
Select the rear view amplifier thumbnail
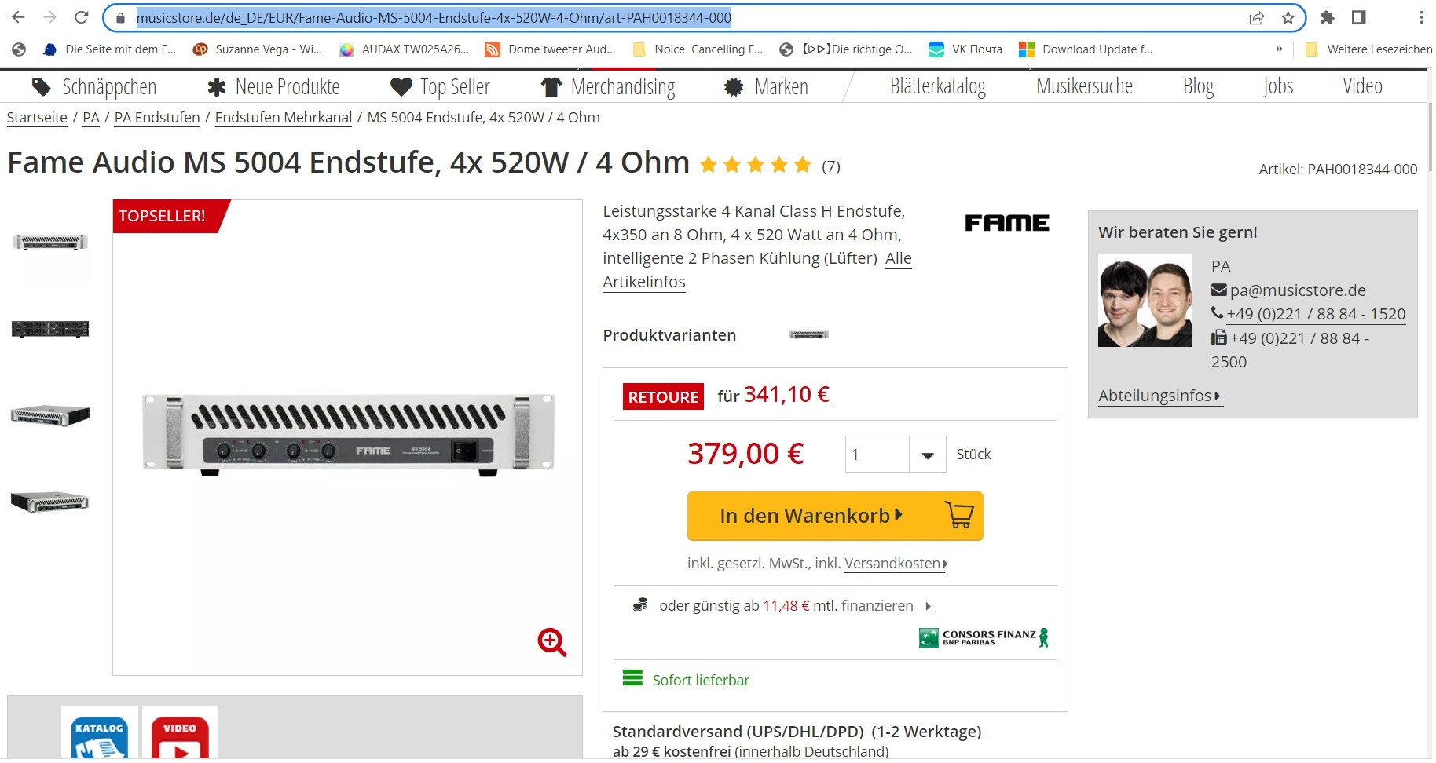(x=50, y=329)
